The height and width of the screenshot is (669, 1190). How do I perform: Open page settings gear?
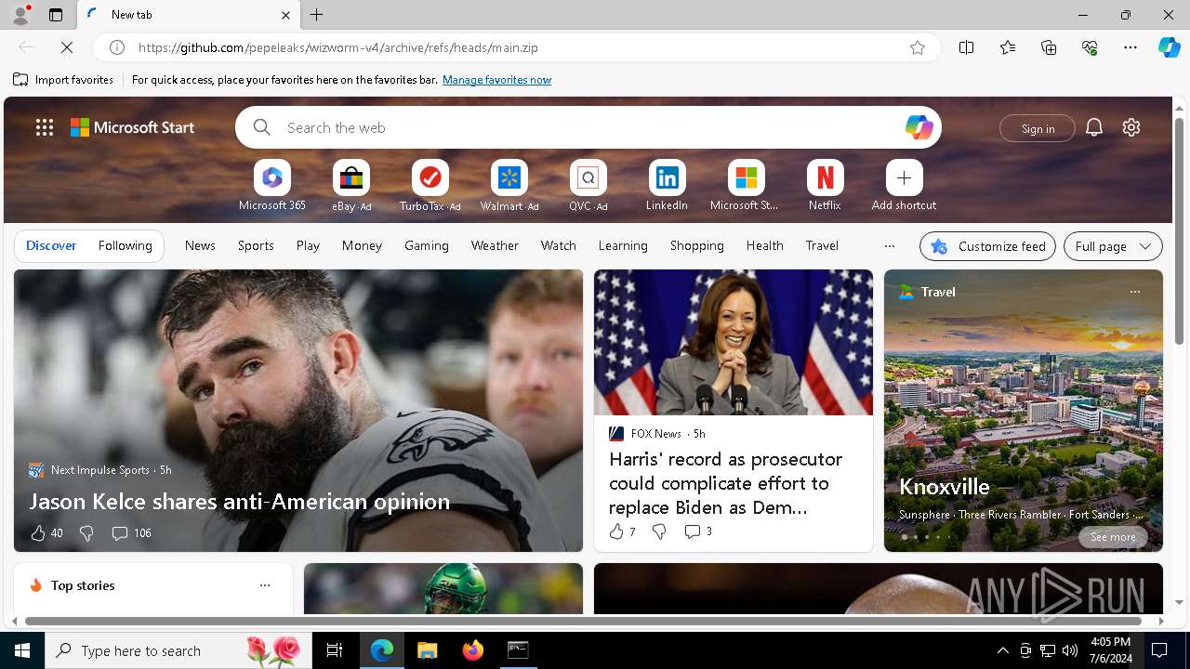pyautogui.click(x=1131, y=127)
